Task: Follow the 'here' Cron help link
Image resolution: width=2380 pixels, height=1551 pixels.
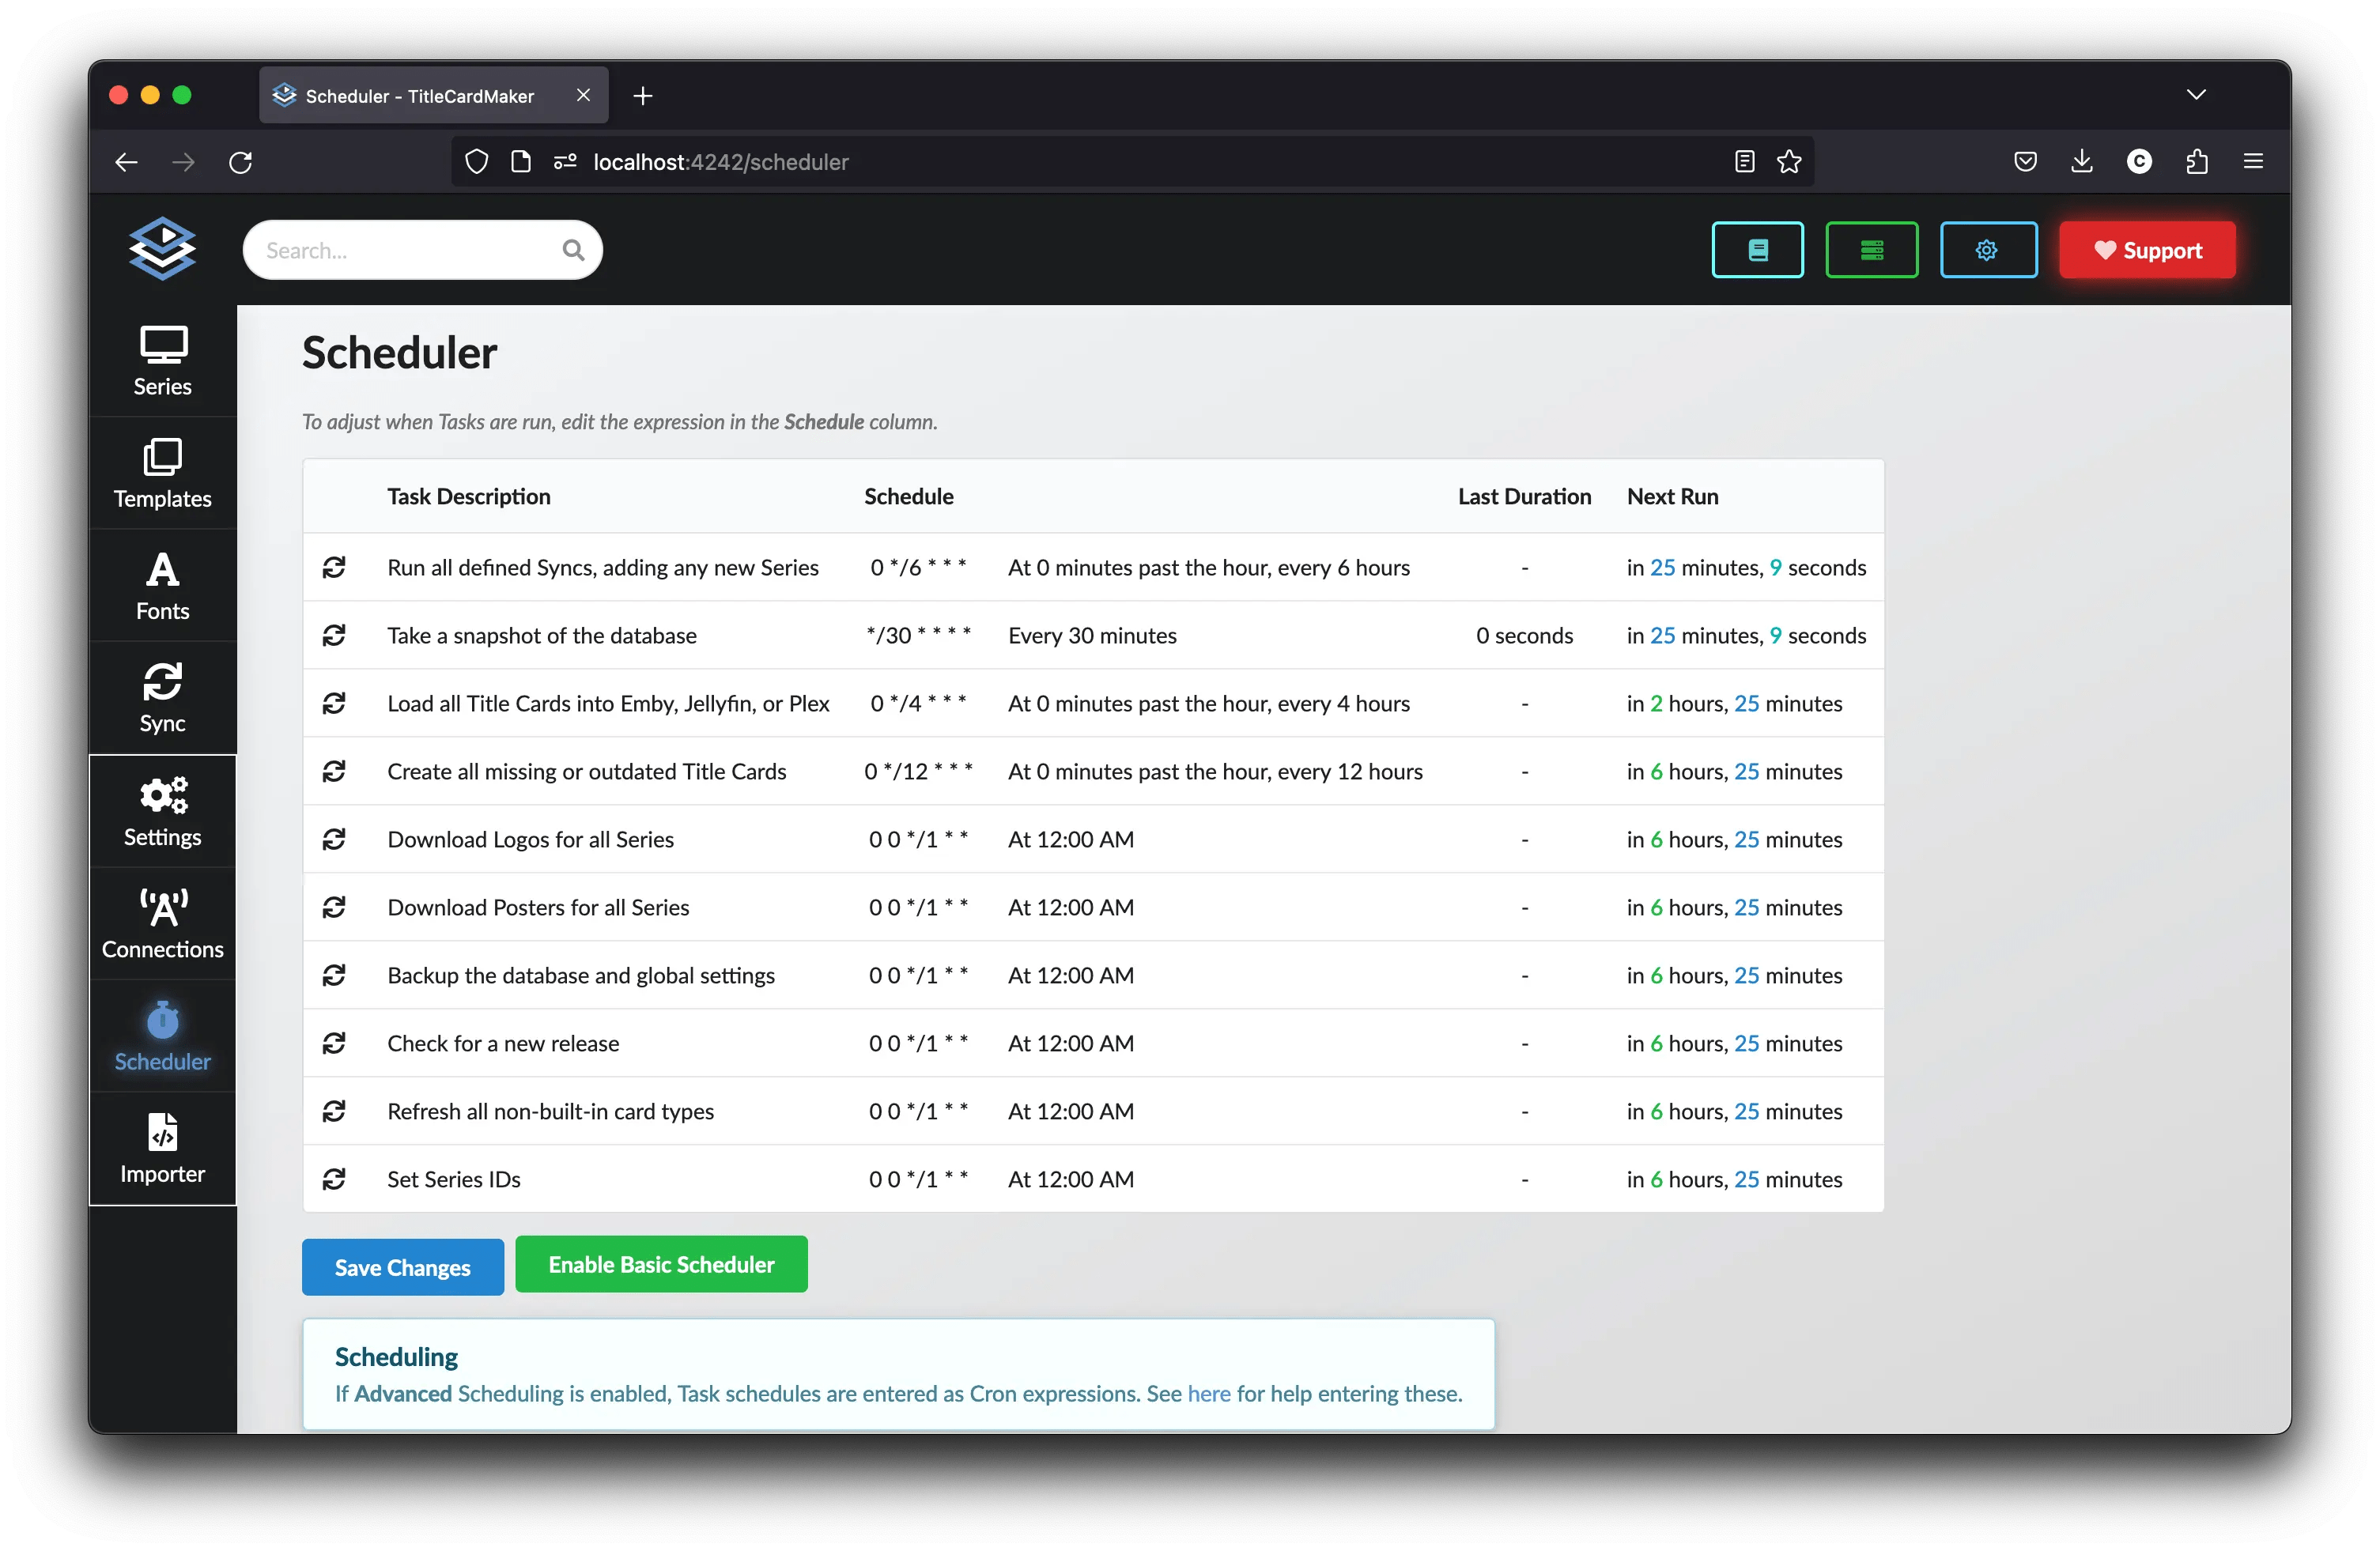Action: (x=1208, y=1393)
